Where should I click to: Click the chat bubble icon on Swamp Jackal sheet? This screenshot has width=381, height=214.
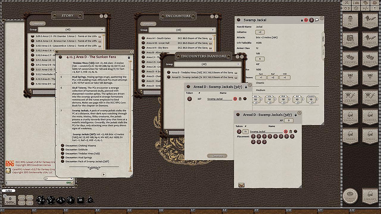(x=317, y=20)
